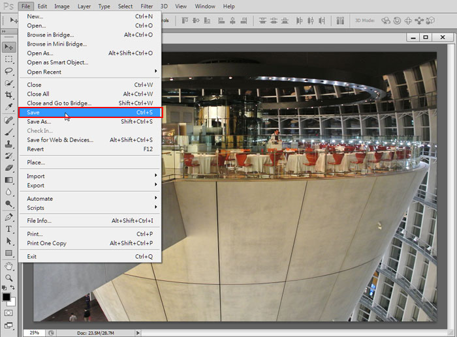
Task: Select the Rectangular Marquee tool
Action: (8, 59)
